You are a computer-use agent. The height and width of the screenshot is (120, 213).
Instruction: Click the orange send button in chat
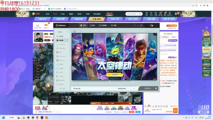click(175, 111)
